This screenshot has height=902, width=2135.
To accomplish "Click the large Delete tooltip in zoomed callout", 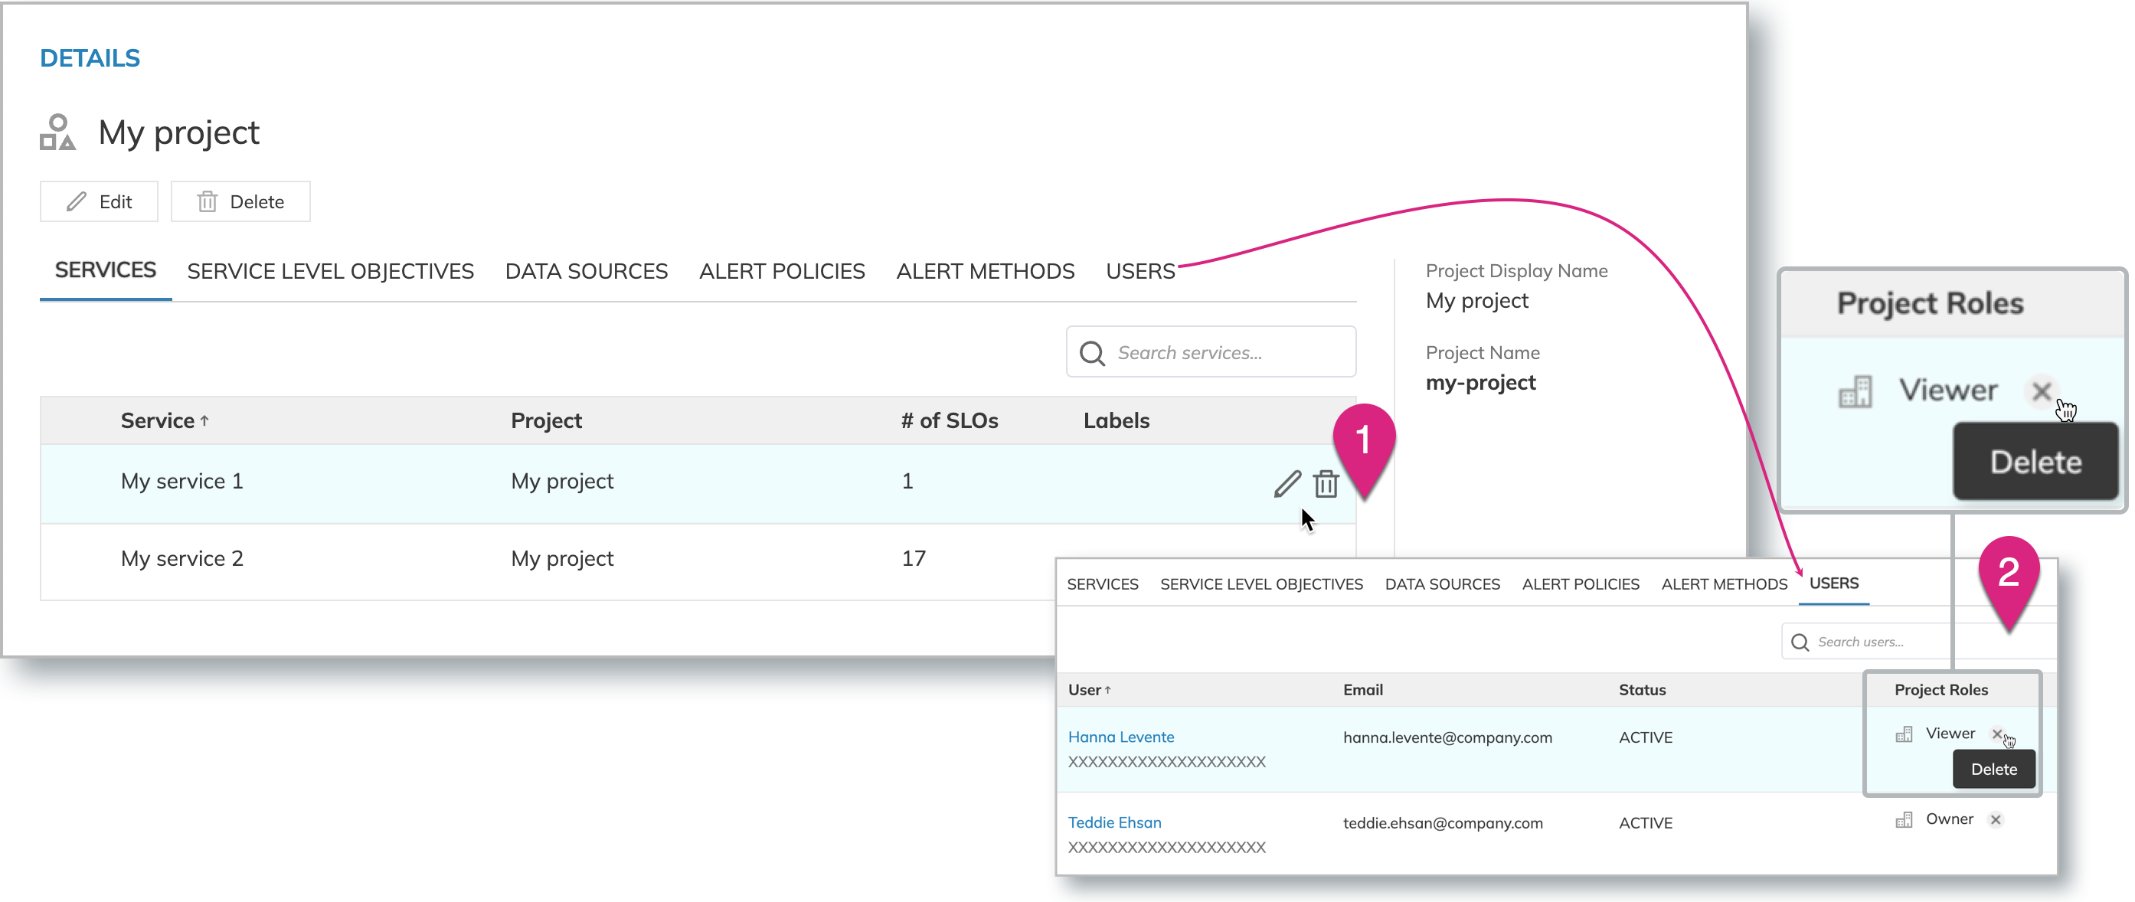I will point(2035,462).
